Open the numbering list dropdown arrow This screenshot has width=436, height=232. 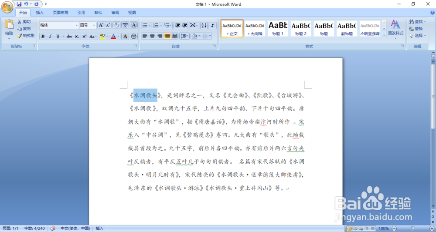(x=161, y=26)
